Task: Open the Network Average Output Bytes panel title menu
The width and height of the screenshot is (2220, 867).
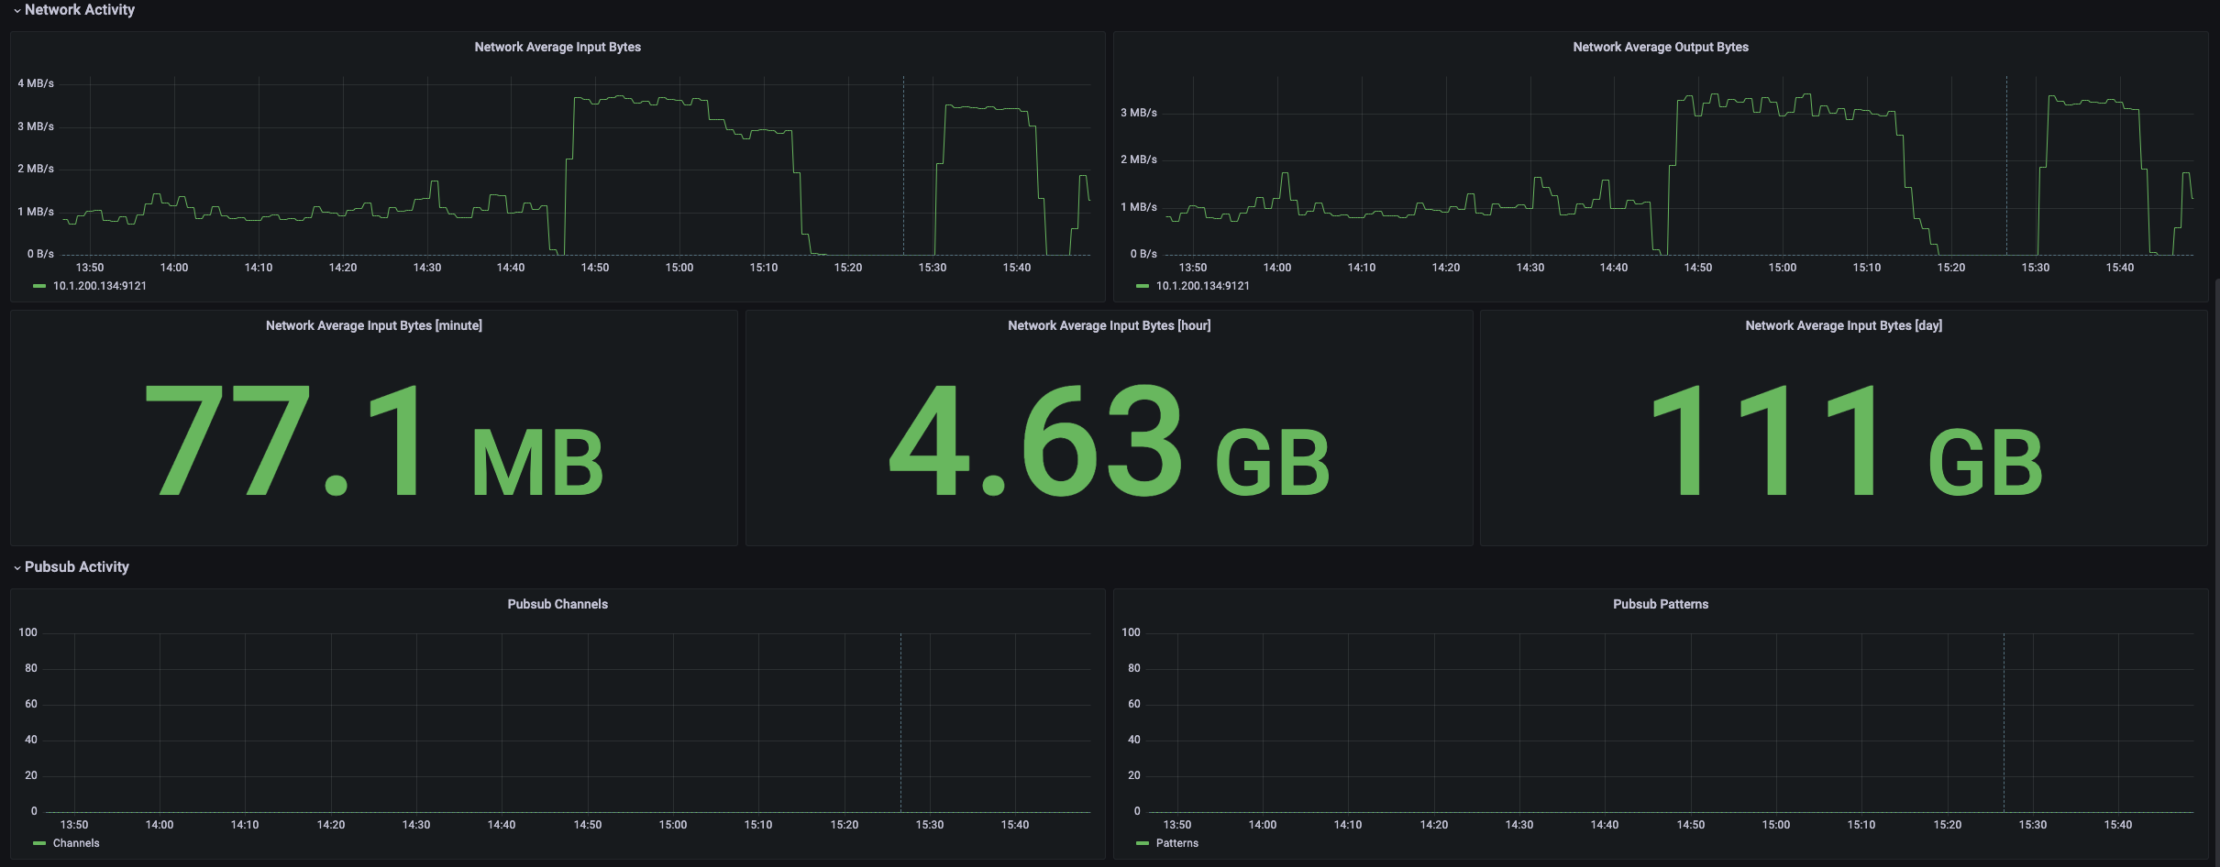Action: [1660, 48]
